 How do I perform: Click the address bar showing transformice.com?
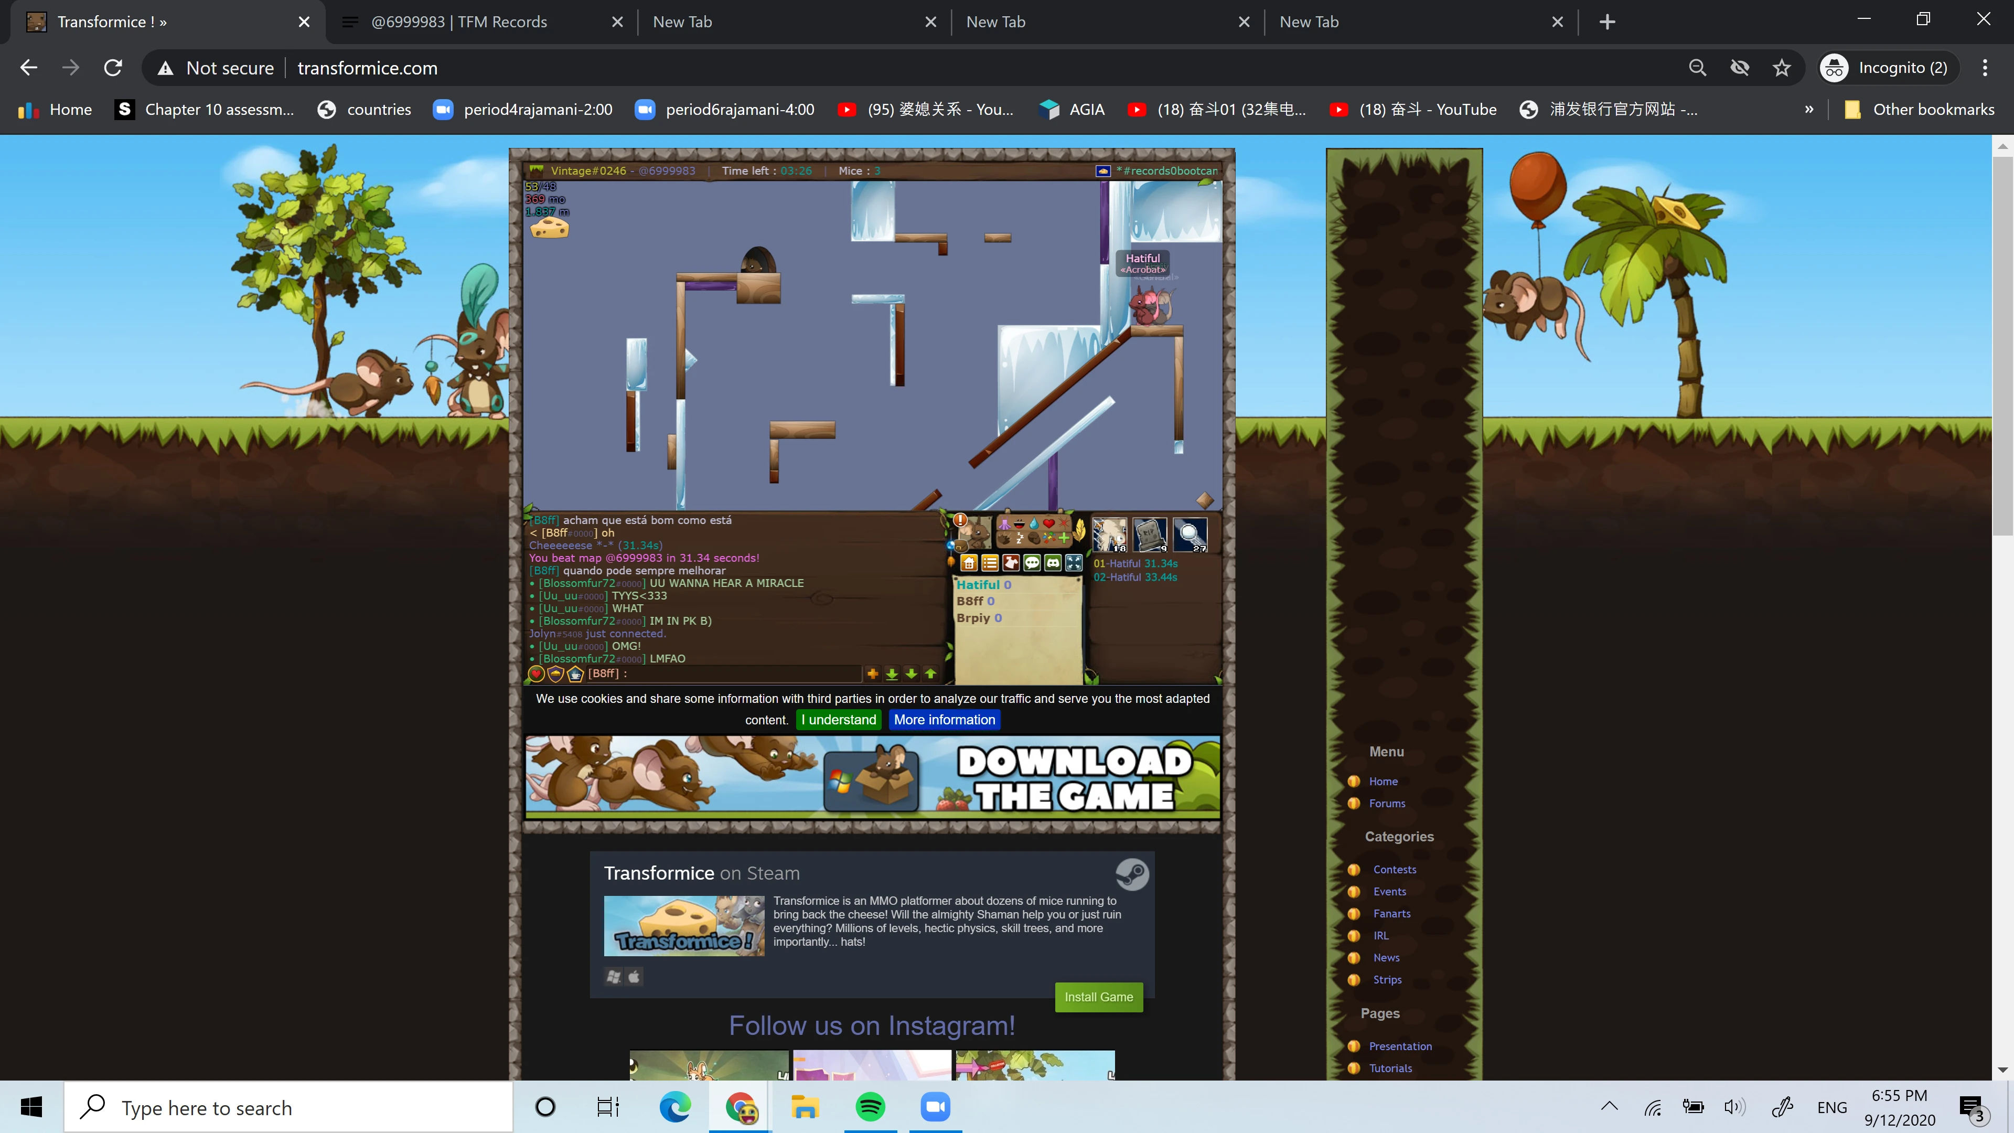907,68
